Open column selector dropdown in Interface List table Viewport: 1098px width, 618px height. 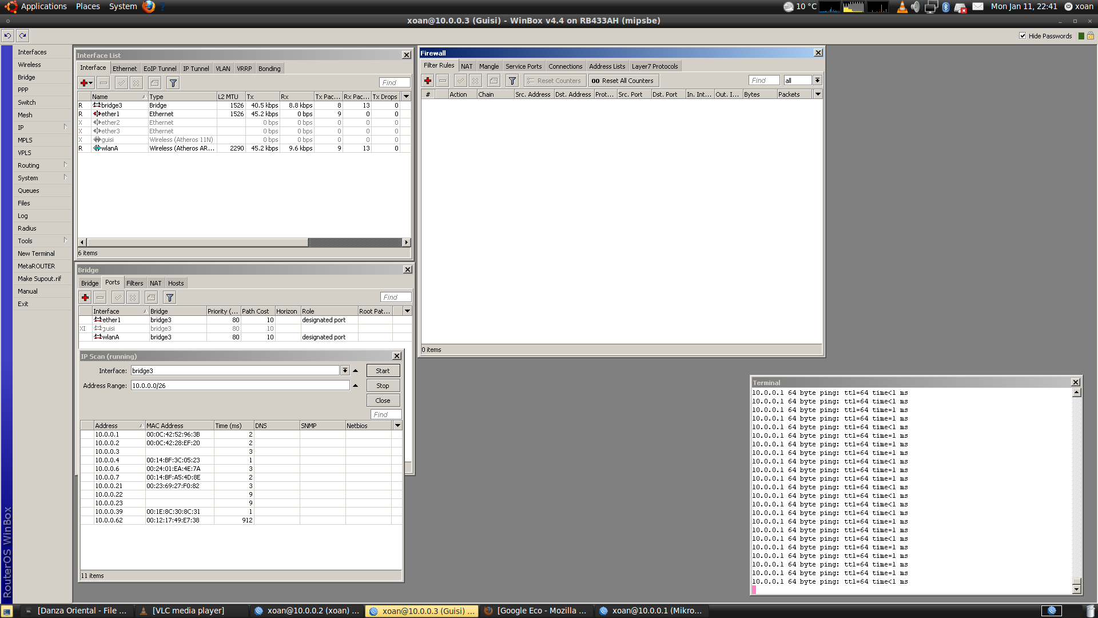point(407,97)
